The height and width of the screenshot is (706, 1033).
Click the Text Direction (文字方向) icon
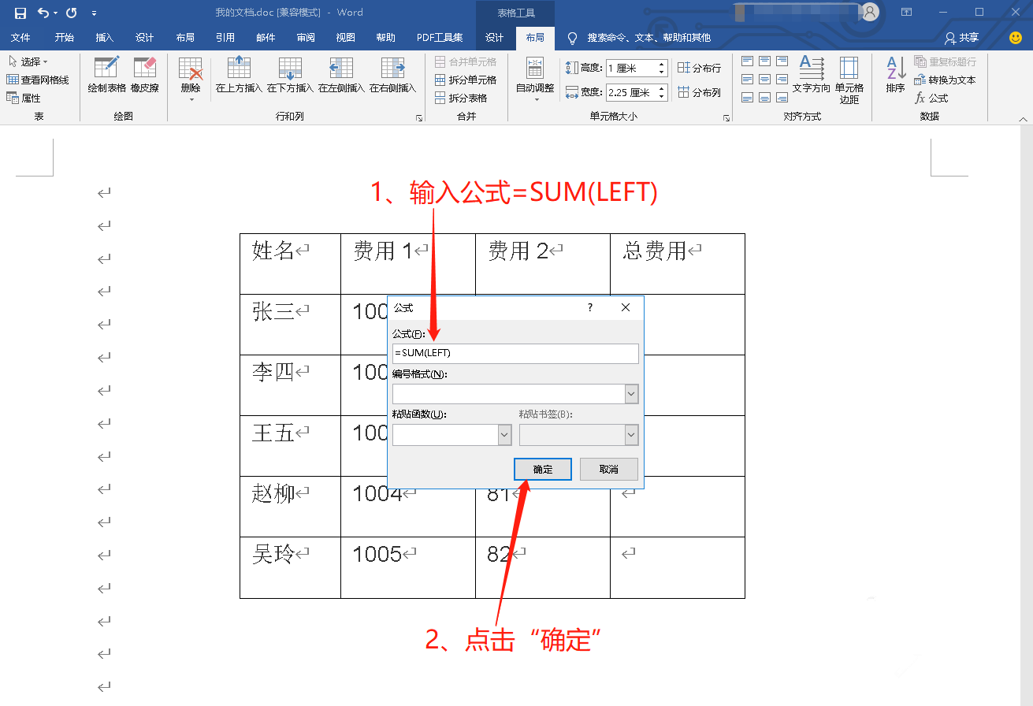(x=812, y=75)
